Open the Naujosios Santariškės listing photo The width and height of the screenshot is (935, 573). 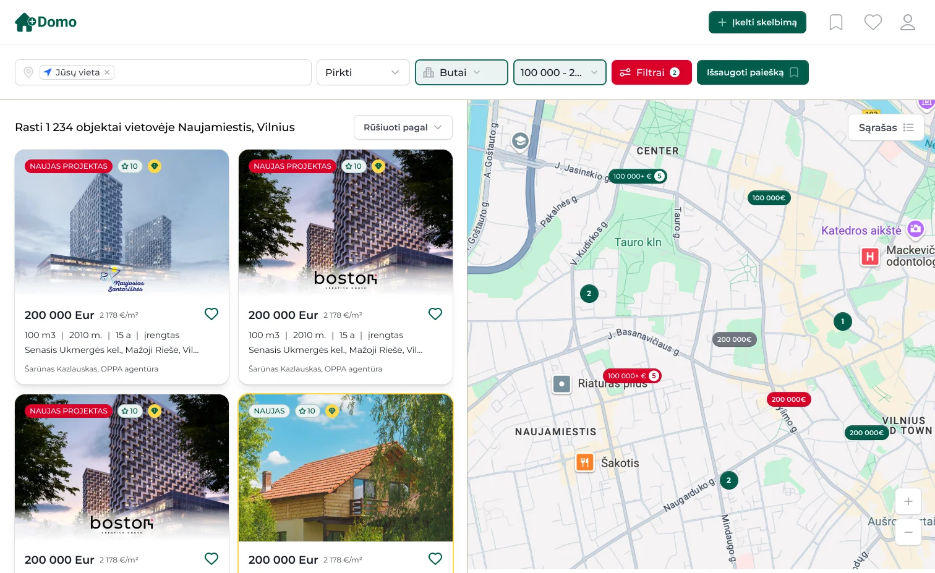click(122, 223)
